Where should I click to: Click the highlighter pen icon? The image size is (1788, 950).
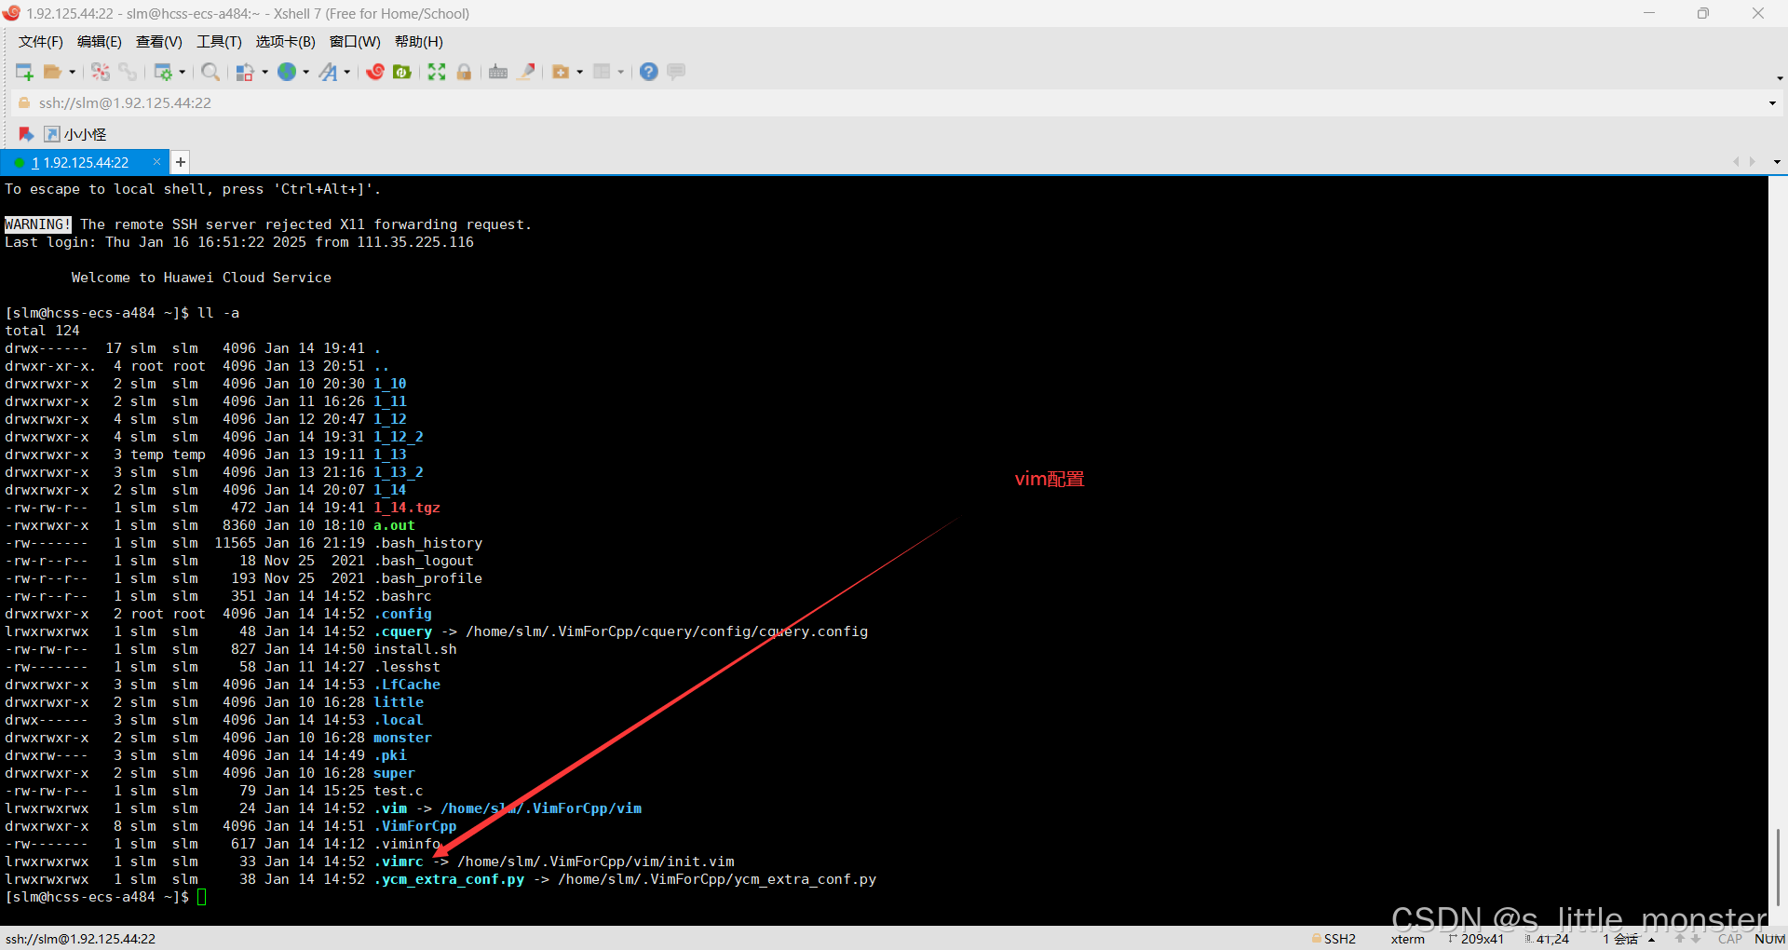pyautogui.click(x=526, y=72)
